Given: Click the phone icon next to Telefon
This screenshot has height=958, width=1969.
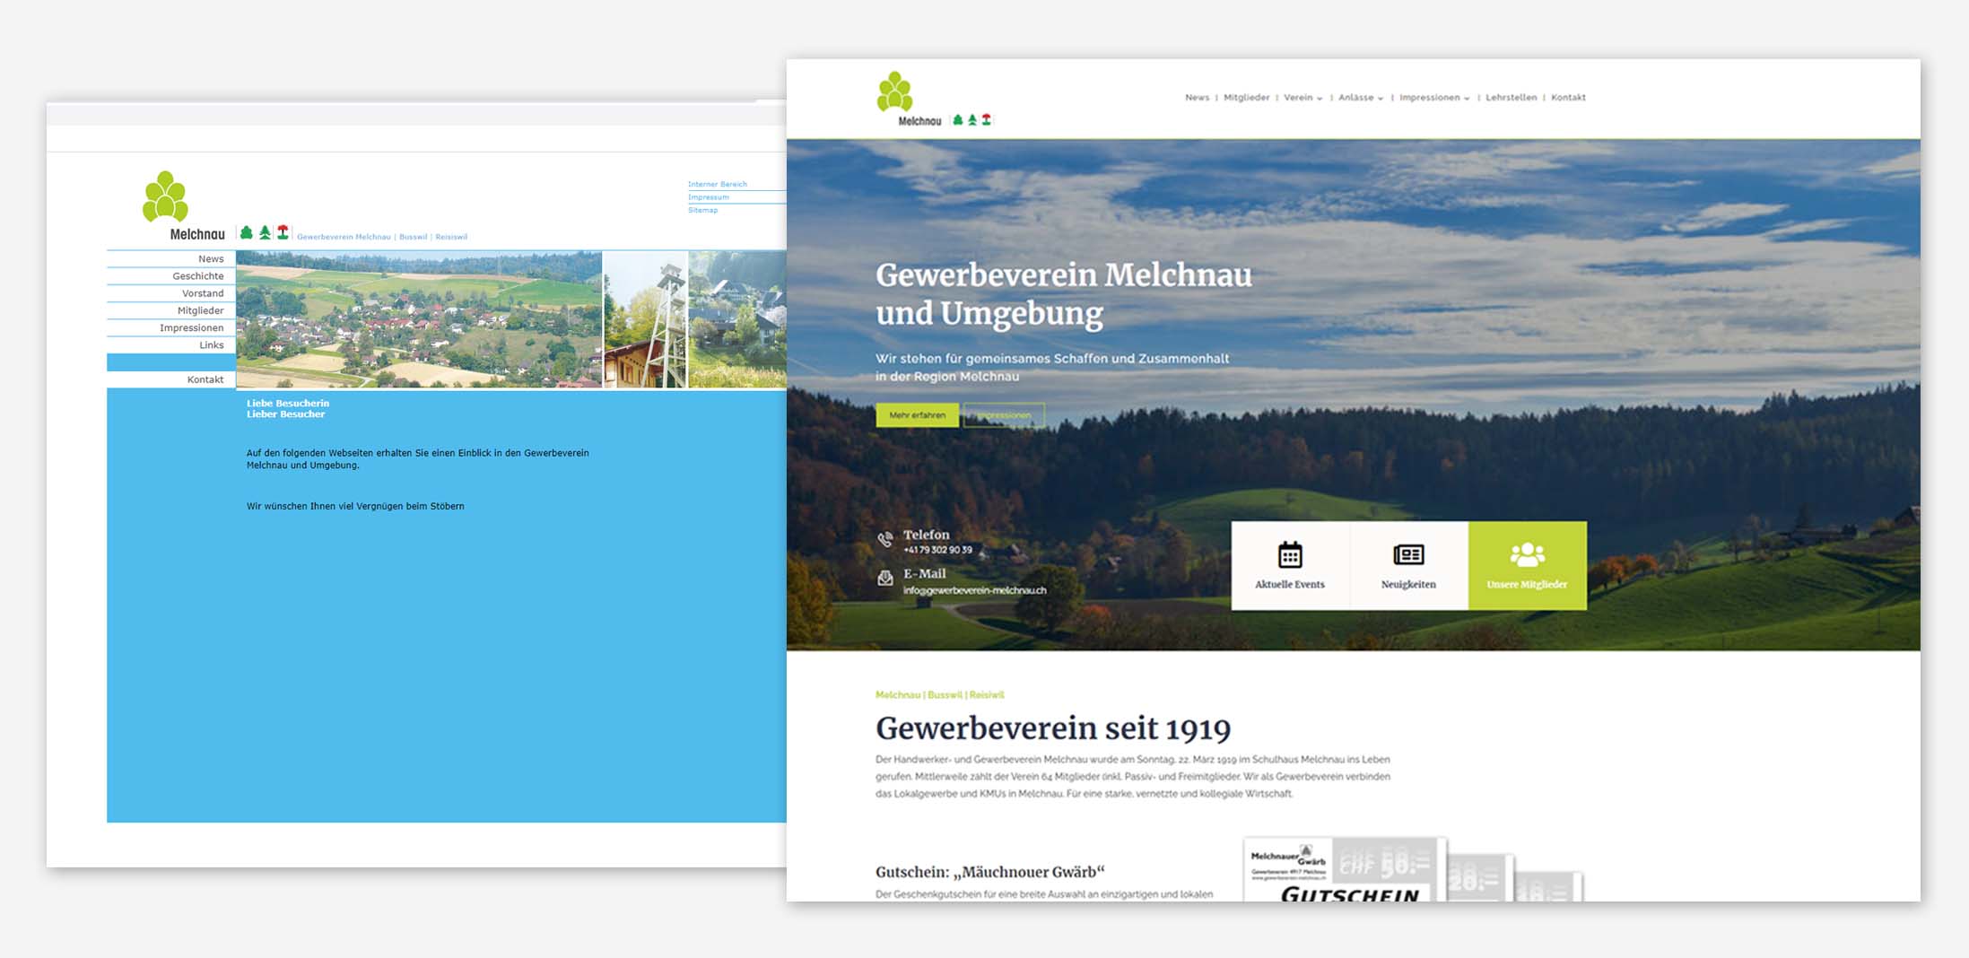Looking at the screenshot, I should pos(883,540).
